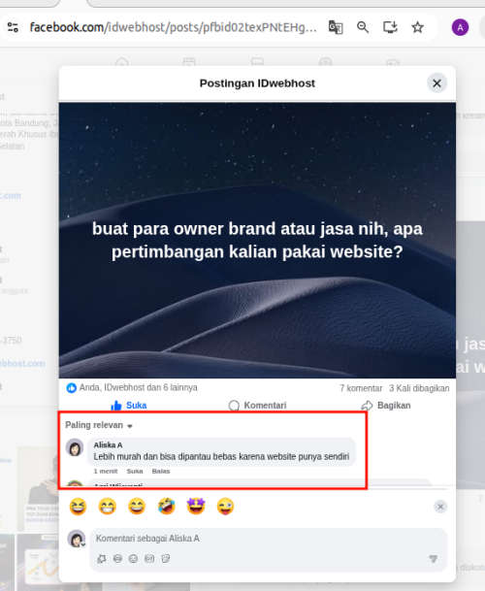Click the avatar face icon in comment box
Viewport: 485px width, 591px height.
pos(117,559)
